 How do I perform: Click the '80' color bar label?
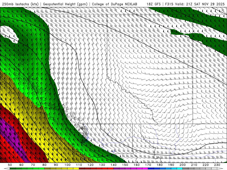[45, 165]
